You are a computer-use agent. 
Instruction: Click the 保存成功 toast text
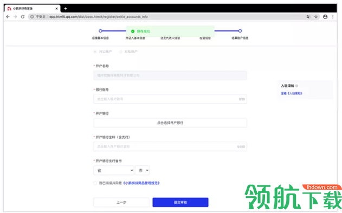pos(144,31)
